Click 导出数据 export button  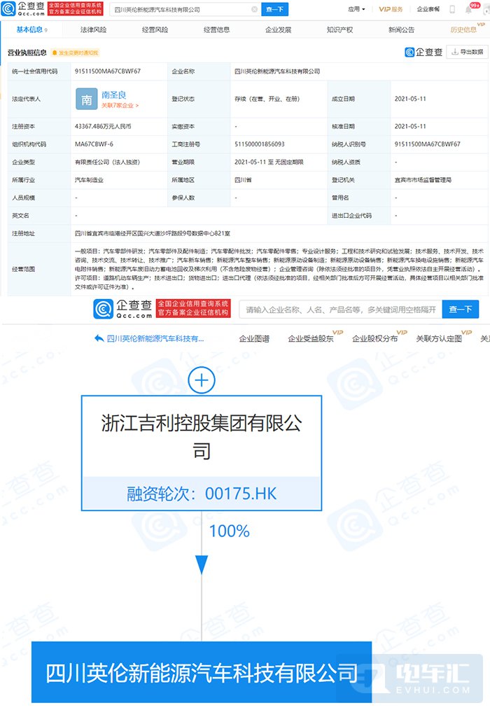click(468, 52)
